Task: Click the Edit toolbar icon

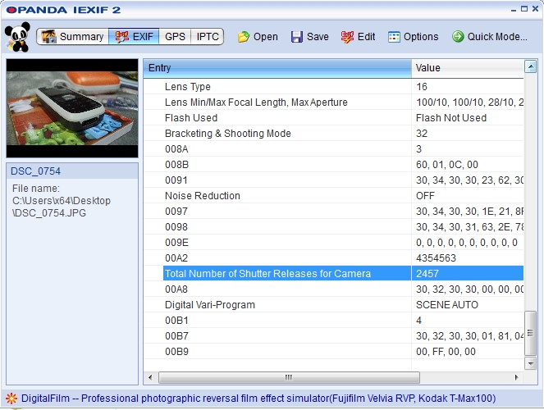Action: (x=347, y=37)
